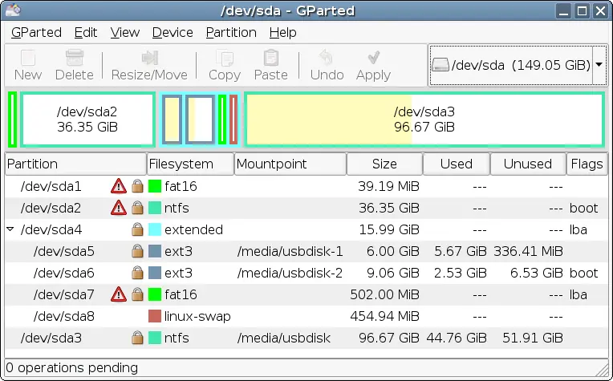The height and width of the screenshot is (381, 613).
Task: Click the warning icon on /dev/sda2 row
Action: pos(119,208)
